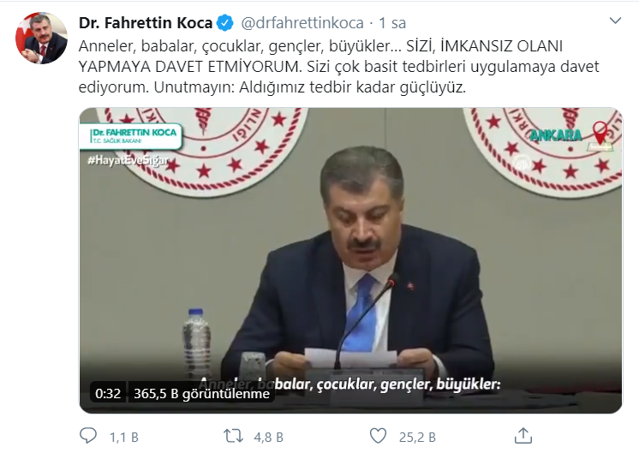The height and width of the screenshot is (453, 639).
Task: Click the tweet text starting Anneler, babalar
Action: [x=338, y=67]
